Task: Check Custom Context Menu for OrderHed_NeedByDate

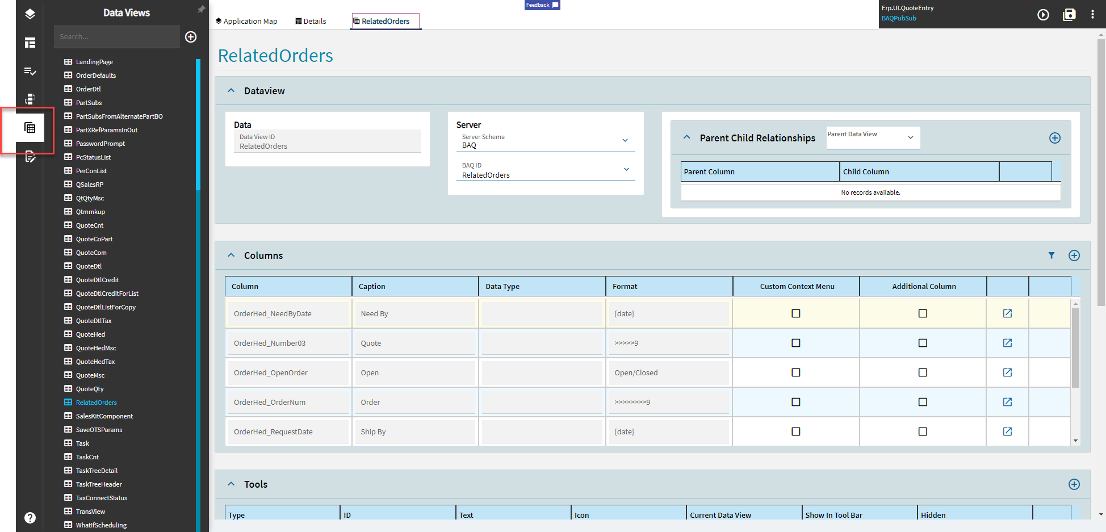Action: coord(795,313)
